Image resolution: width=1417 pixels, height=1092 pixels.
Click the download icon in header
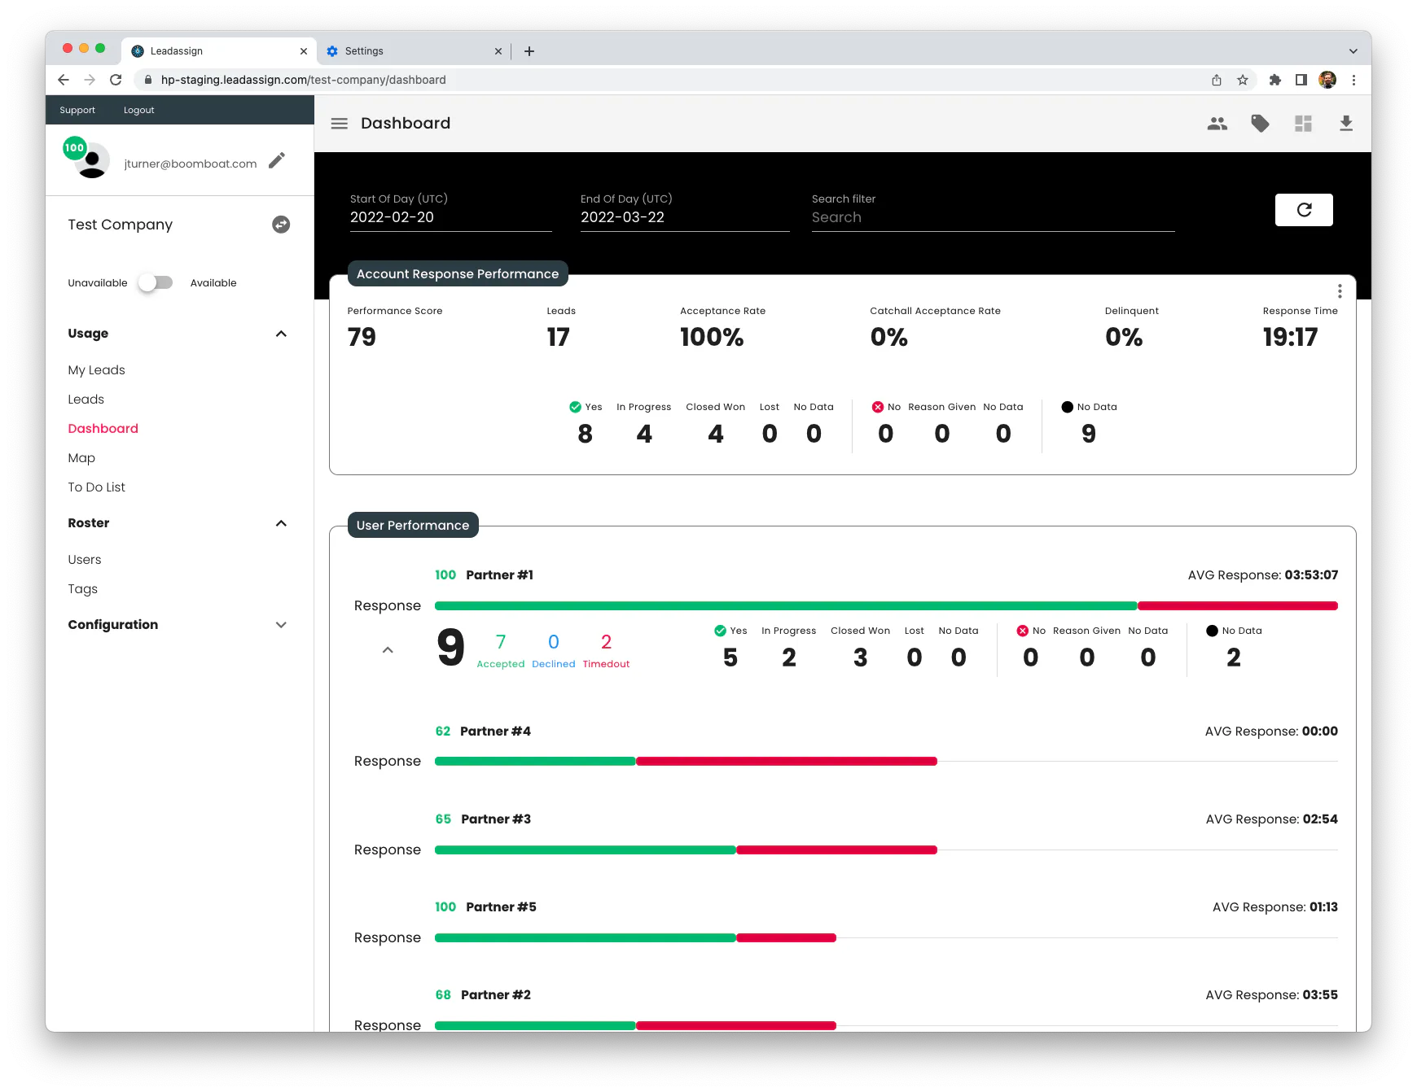(1346, 124)
